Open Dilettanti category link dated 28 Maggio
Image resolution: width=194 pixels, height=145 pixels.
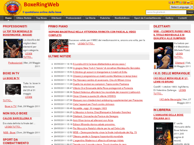click(x=180, y=63)
